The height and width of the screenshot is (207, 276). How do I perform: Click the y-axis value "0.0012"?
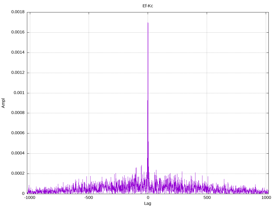[x=18, y=73]
